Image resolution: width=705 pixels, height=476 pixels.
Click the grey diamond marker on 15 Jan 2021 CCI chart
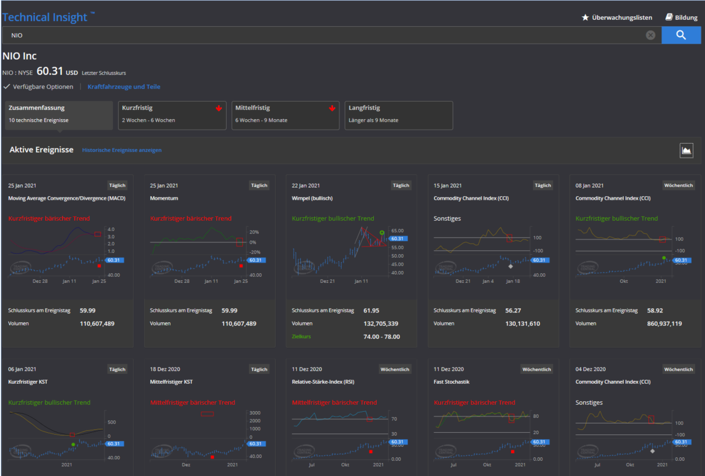pos(510,266)
